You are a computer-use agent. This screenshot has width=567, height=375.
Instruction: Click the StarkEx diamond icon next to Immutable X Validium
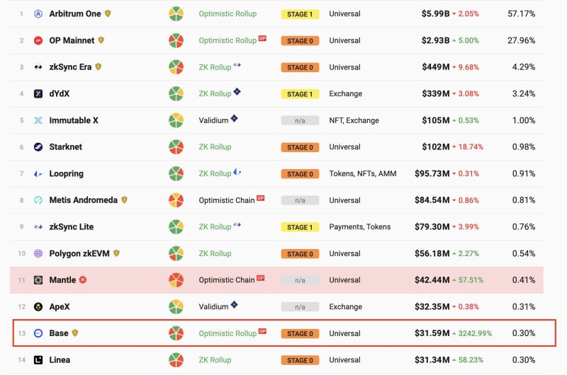[x=235, y=118]
